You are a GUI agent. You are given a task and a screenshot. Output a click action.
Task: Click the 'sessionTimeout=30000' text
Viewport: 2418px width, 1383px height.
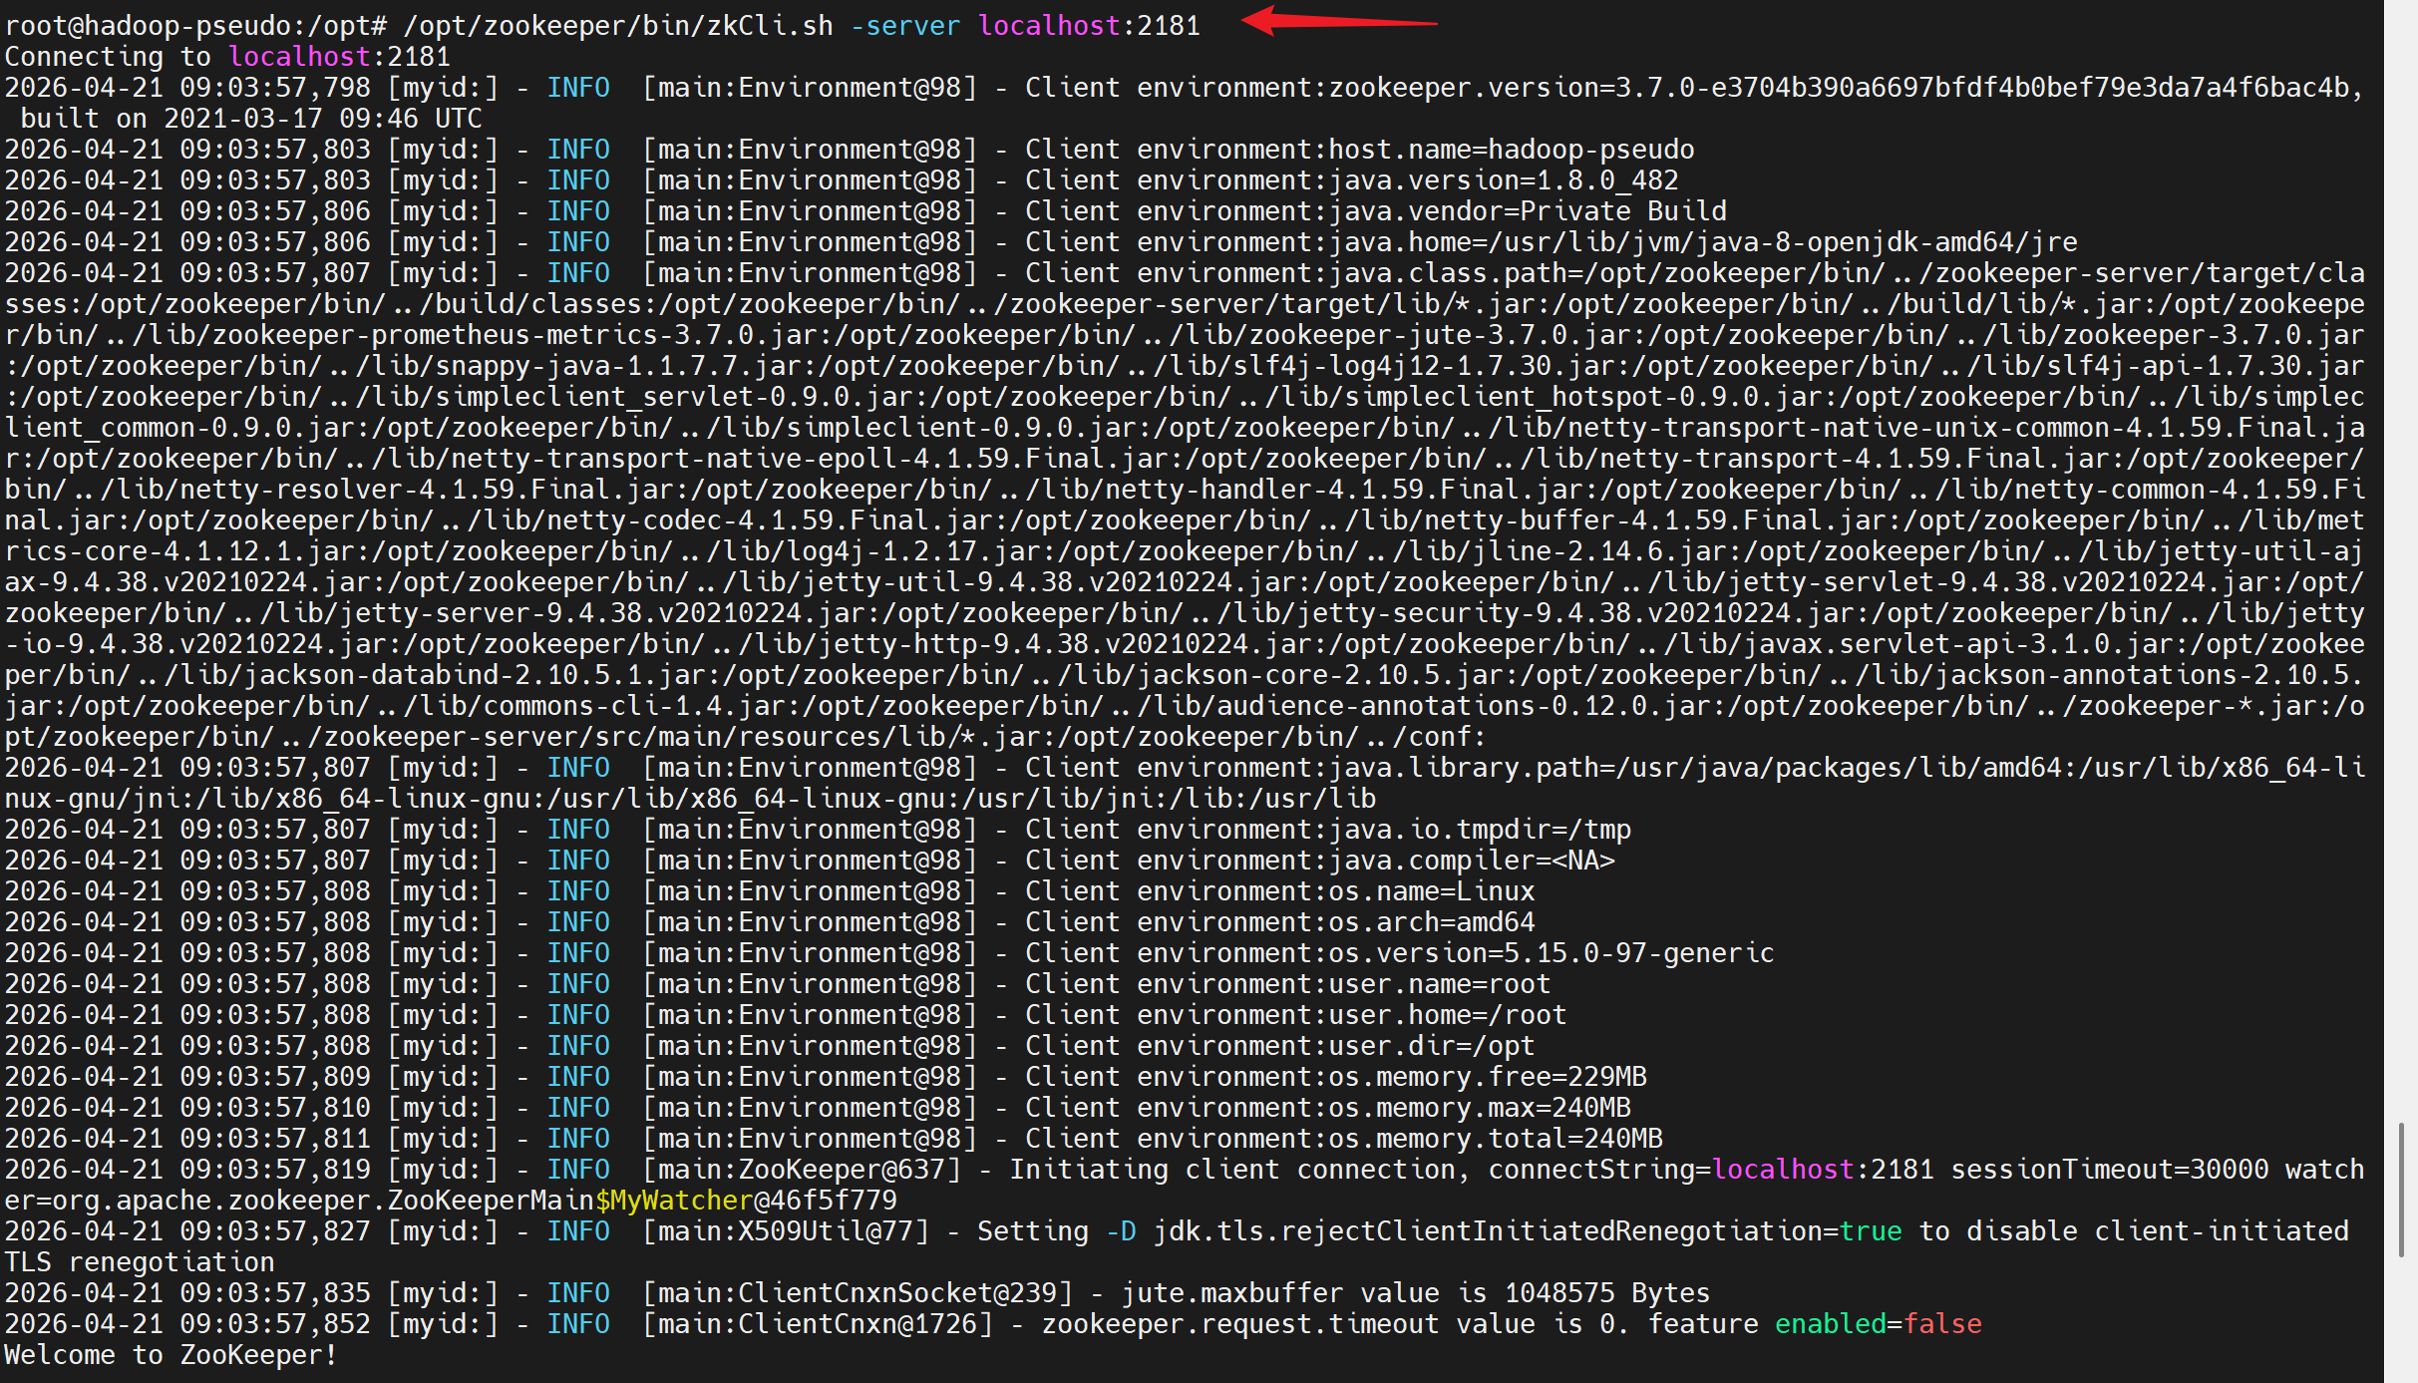[x=2109, y=1170]
